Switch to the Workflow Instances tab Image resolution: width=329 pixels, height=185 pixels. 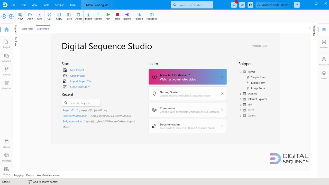click(x=48, y=175)
